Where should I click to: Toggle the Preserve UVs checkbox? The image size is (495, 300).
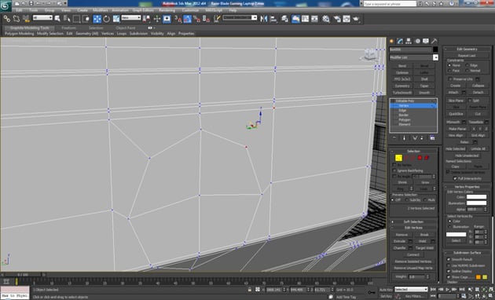tap(450, 79)
